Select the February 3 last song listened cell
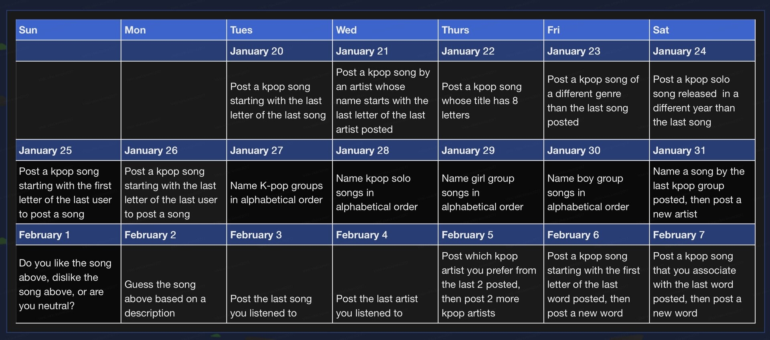This screenshot has height=340, width=770. (279, 284)
